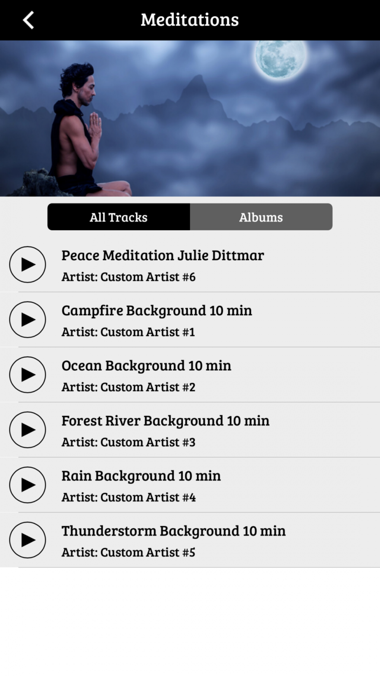
Task: Open the Peace Meditation Julie Dittmar title
Action: 163,255
